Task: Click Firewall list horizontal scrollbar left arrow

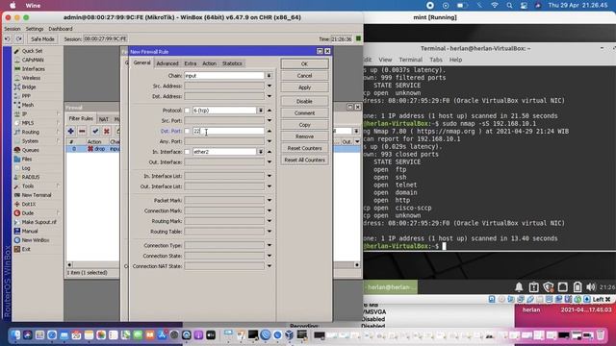Action: point(69,265)
